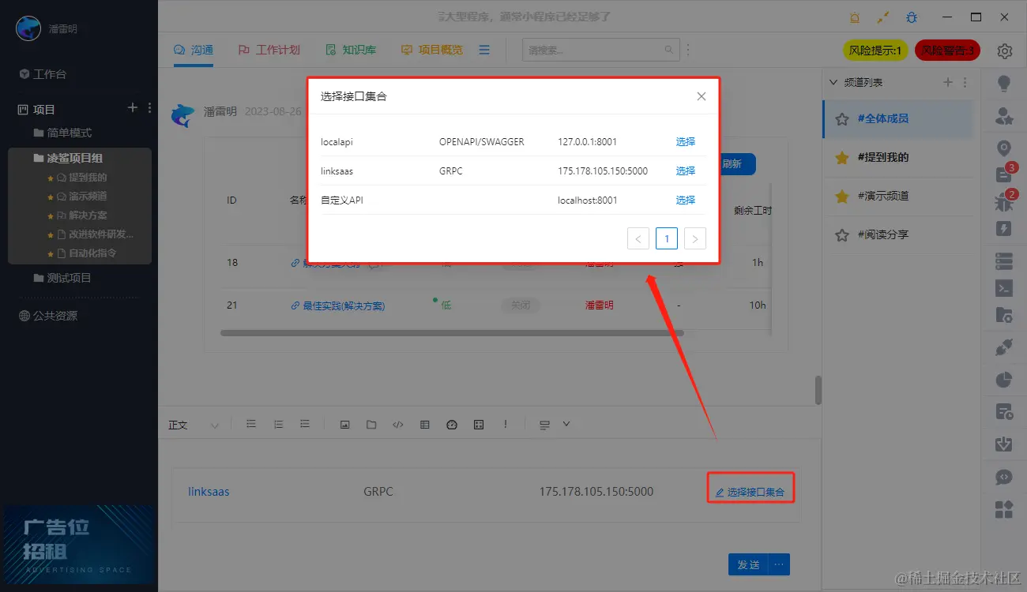The width and height of the screenshot is (1027, 592).
Task: Add a new channel with the plus icon
Action: [x=949, y=82]
